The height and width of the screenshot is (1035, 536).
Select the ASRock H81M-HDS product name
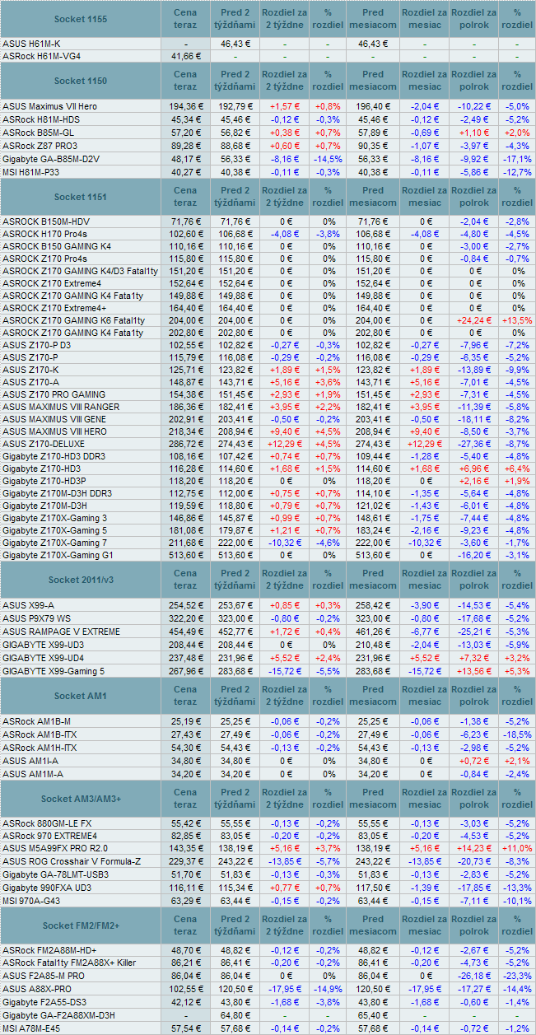point(41,119)
